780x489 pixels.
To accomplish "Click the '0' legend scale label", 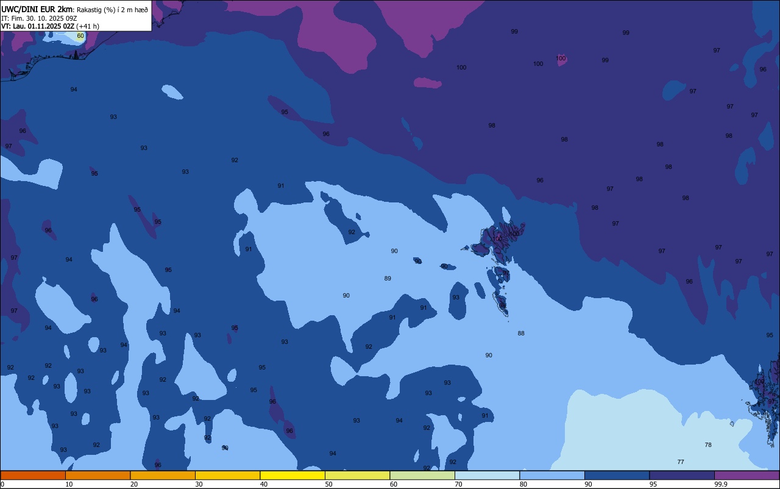I will tap(2, 484).
